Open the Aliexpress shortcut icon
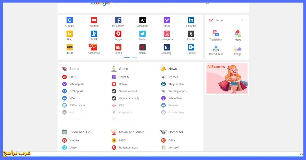 pyautogui.click(x=93, y=47)
